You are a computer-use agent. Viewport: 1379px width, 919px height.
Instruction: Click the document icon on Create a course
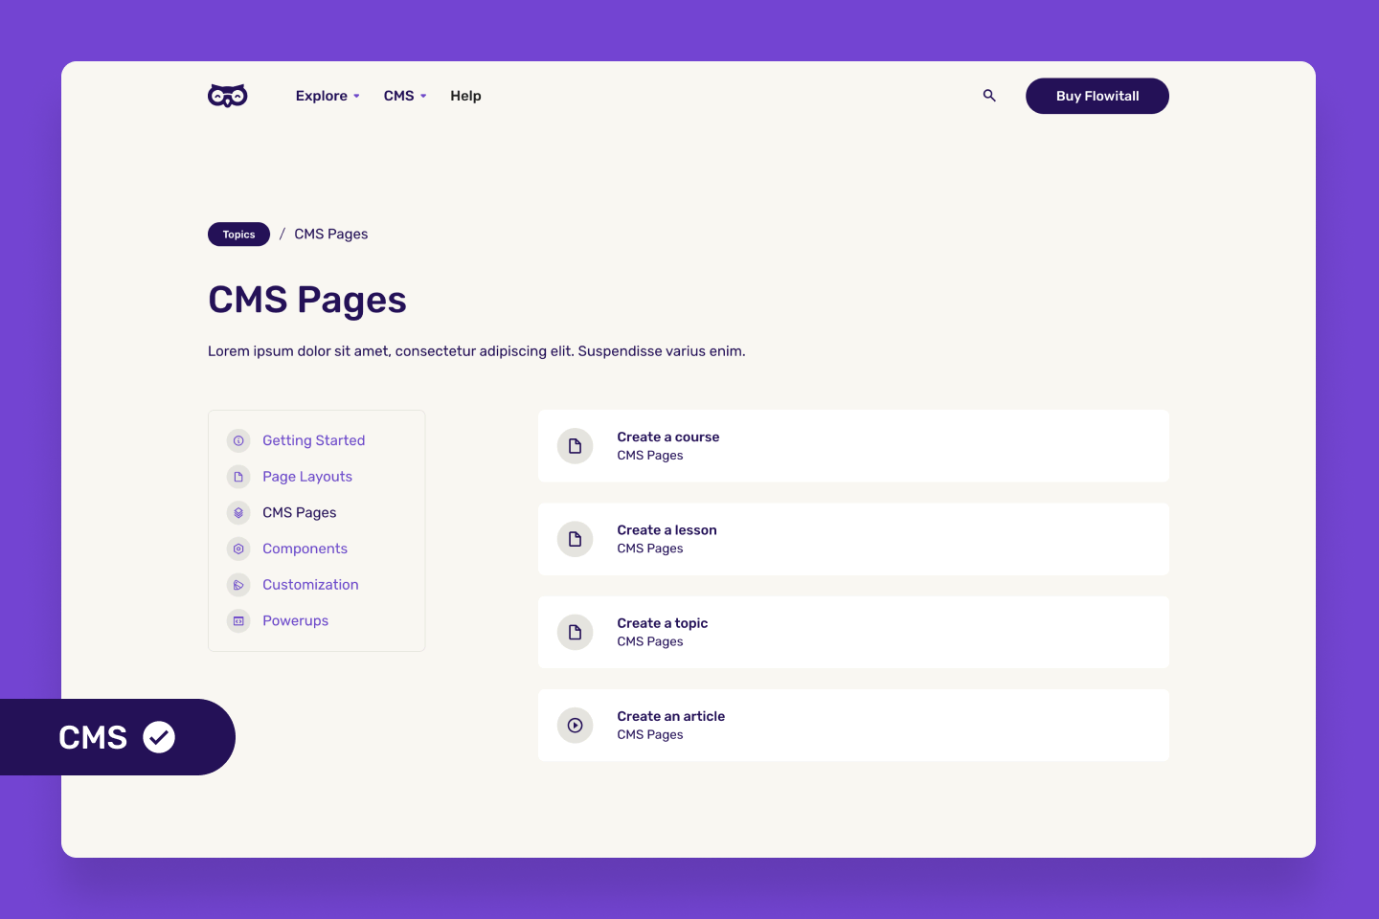(x=575, y=445)
